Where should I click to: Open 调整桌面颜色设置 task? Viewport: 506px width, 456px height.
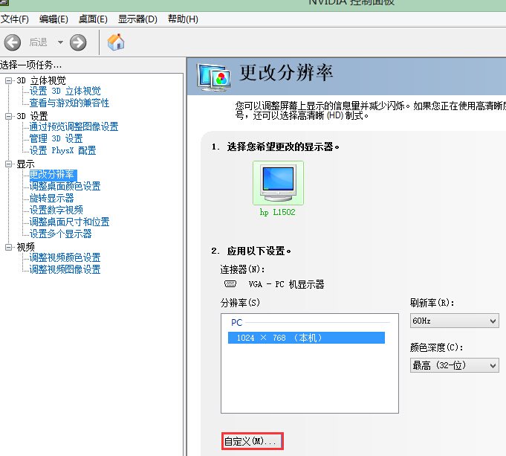pos(65,186)
